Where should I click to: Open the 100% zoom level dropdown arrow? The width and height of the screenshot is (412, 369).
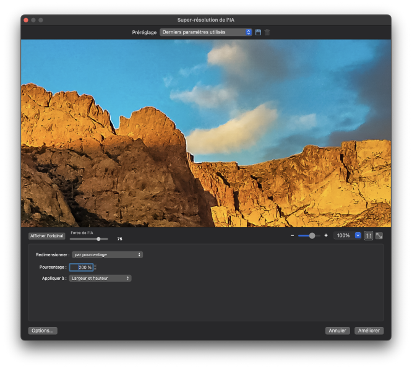tap(358, 236)
